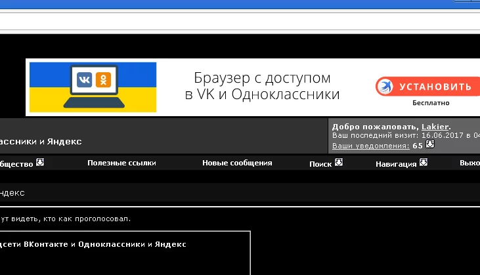Open the Поиск menu label
The height and width of the screenshot is (275, 480).
(x=320, y=164)
